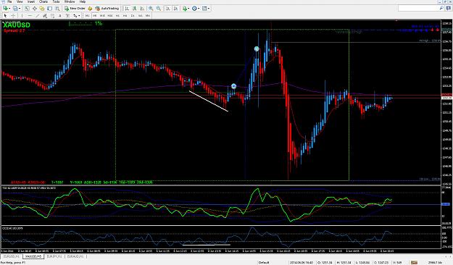Toggle chart Auto Scroll

click(x=168, y=9)
